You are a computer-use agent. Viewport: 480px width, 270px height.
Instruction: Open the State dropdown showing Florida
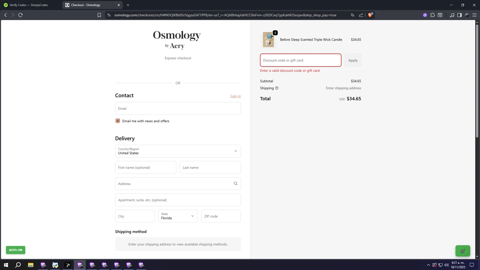click(x=178, y=216)
